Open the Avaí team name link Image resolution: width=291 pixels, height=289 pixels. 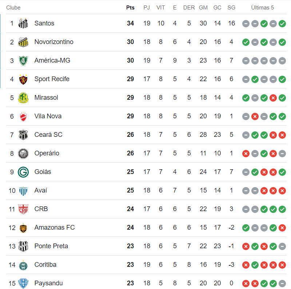pyautogui.click(x=41, y=190)
